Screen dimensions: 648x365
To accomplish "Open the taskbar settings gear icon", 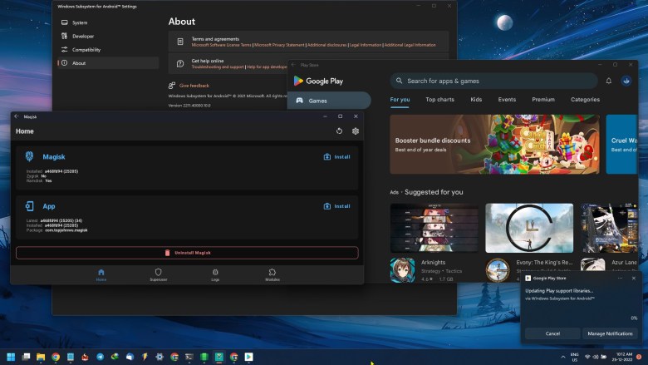I will (x=160, y=357).
